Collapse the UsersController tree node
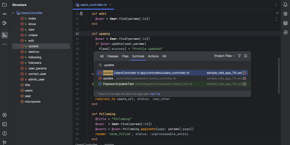 click(13, 13)
